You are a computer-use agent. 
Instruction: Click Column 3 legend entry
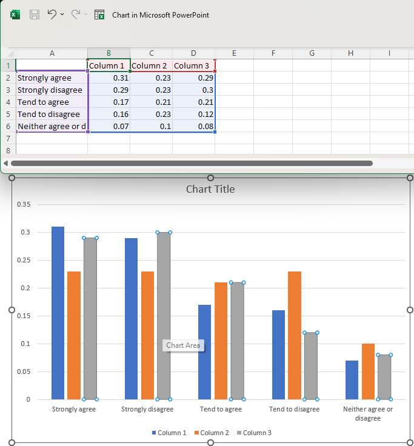click(253, 433)
